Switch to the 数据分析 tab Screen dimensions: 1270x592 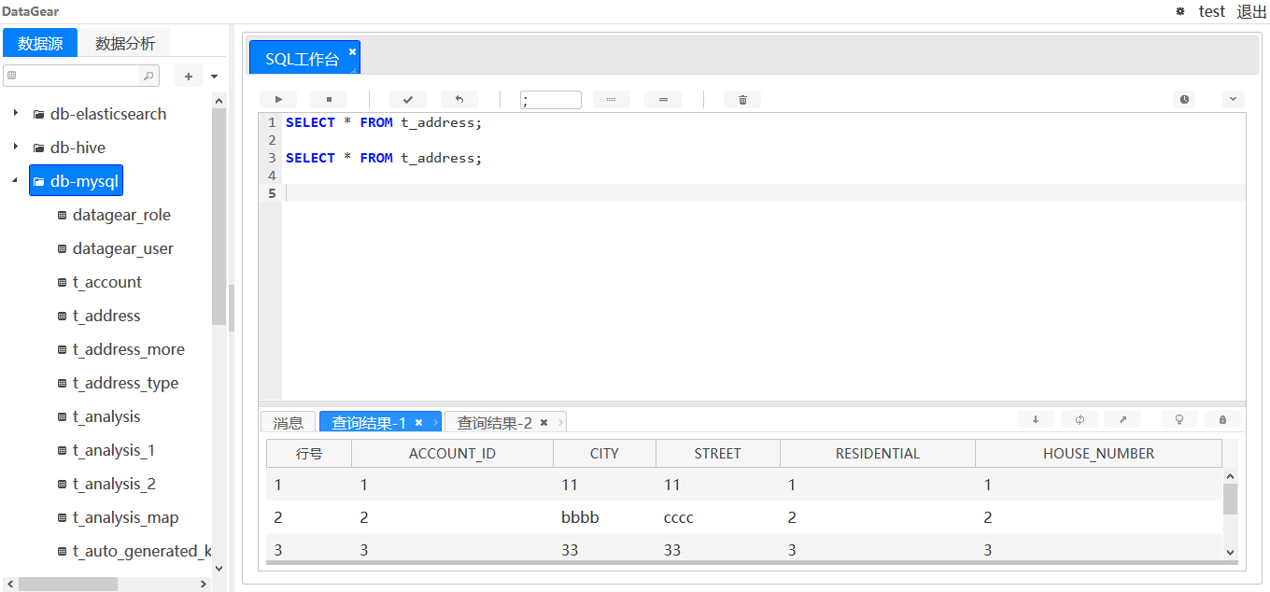[125, 43]
